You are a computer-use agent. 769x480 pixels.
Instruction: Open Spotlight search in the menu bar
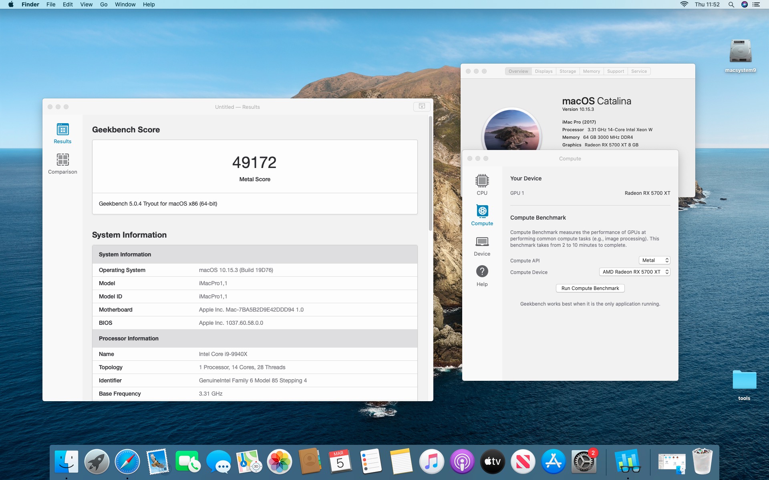pos(731,4)
